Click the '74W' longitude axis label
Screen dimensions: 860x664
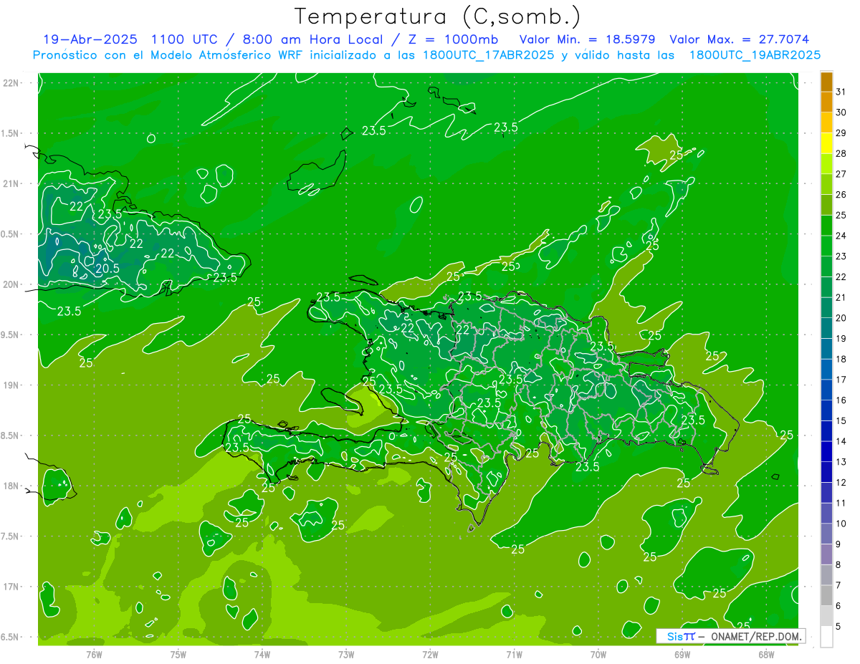pyautogui.click(x=262, y=653)
